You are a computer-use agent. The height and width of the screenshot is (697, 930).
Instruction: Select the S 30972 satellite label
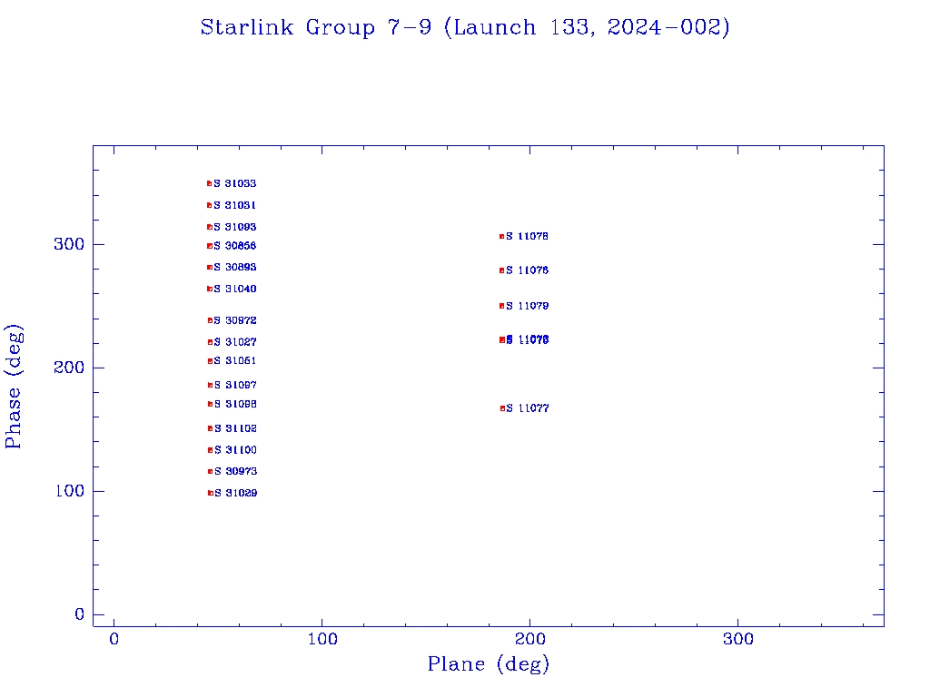235,320
